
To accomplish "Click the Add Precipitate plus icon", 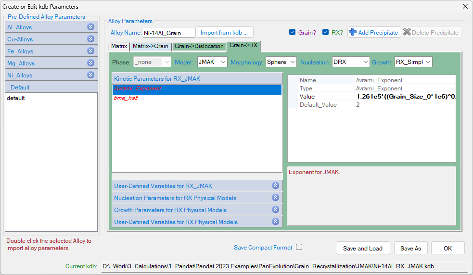I will click(353, 32).
